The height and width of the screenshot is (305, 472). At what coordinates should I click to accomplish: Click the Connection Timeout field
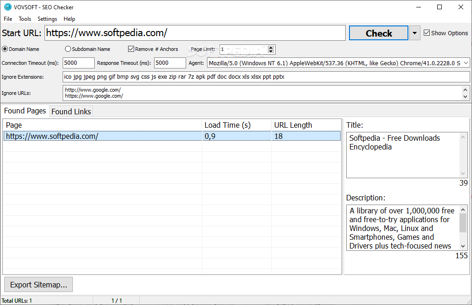click(x=78, y=63)
